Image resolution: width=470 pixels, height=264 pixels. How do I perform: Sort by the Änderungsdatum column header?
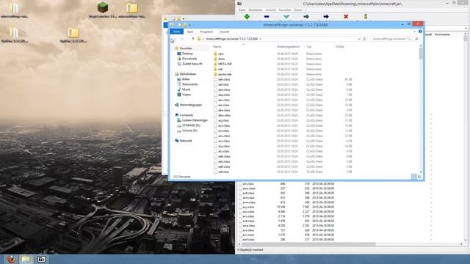click(x=289, y=47)
